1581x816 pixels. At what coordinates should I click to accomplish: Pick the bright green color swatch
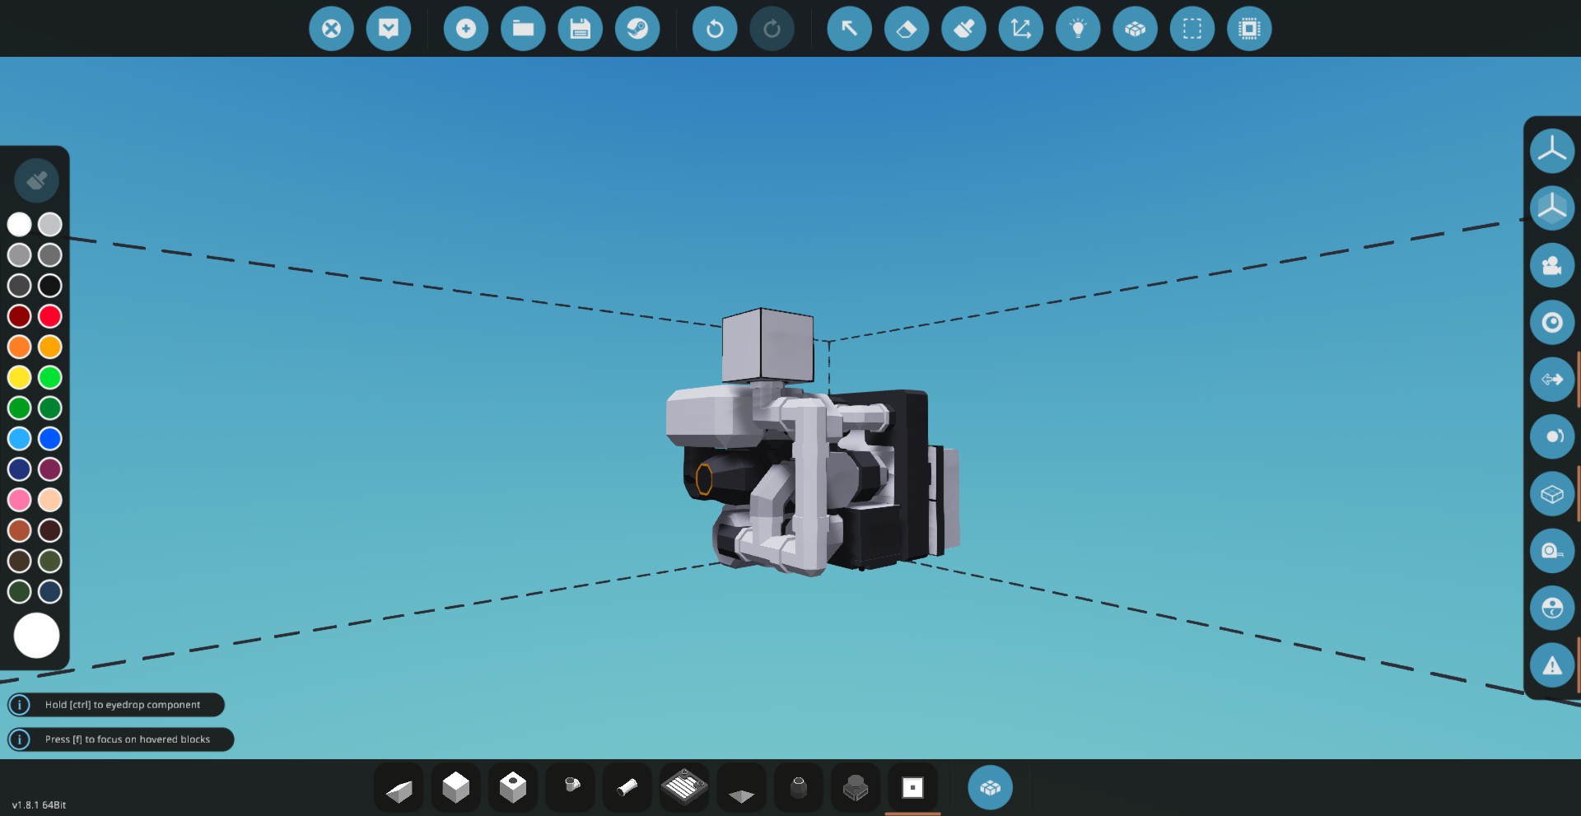50,377
